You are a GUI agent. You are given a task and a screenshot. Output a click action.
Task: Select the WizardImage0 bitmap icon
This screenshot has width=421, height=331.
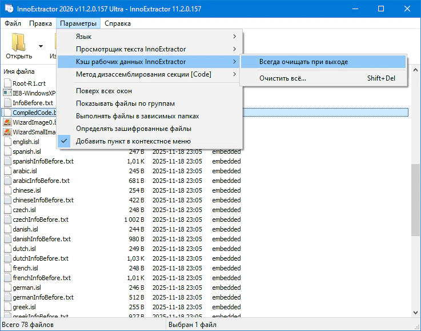pos(7,122)
